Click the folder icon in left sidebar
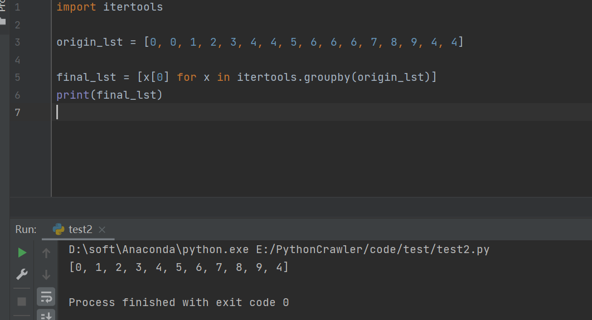This screenshot has height=320, width=592. click(3, 22)
